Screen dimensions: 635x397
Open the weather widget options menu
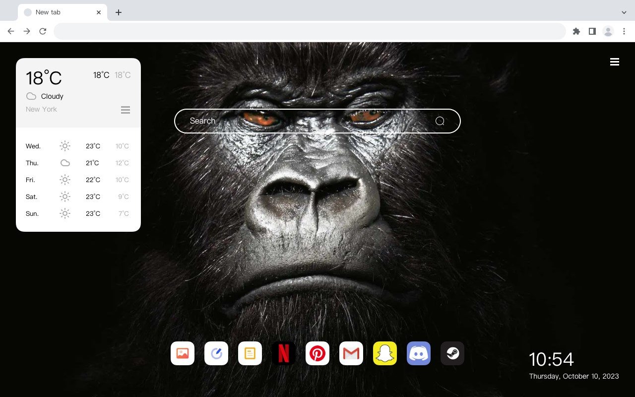[x=126, y=110]
